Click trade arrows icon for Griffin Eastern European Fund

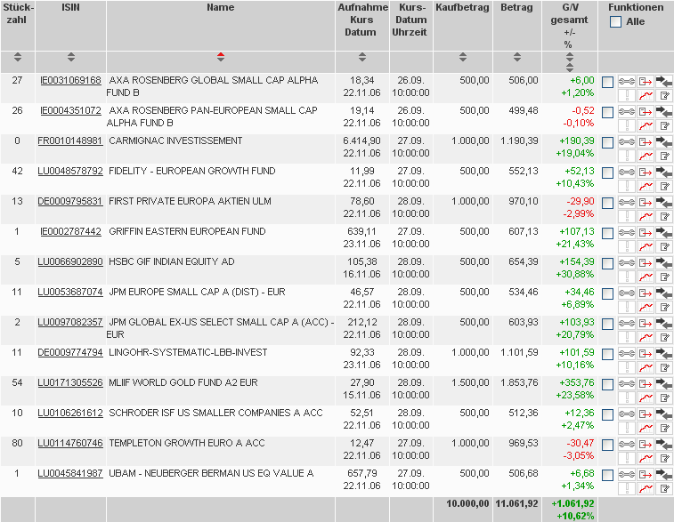pyautogui.click(x=664, y=232)
